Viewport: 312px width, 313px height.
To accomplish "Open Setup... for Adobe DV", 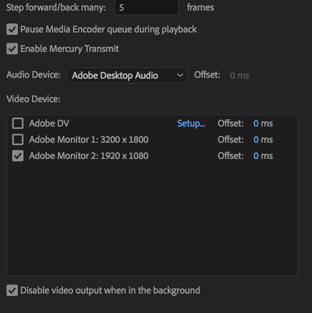I will (x=191, y=124).
